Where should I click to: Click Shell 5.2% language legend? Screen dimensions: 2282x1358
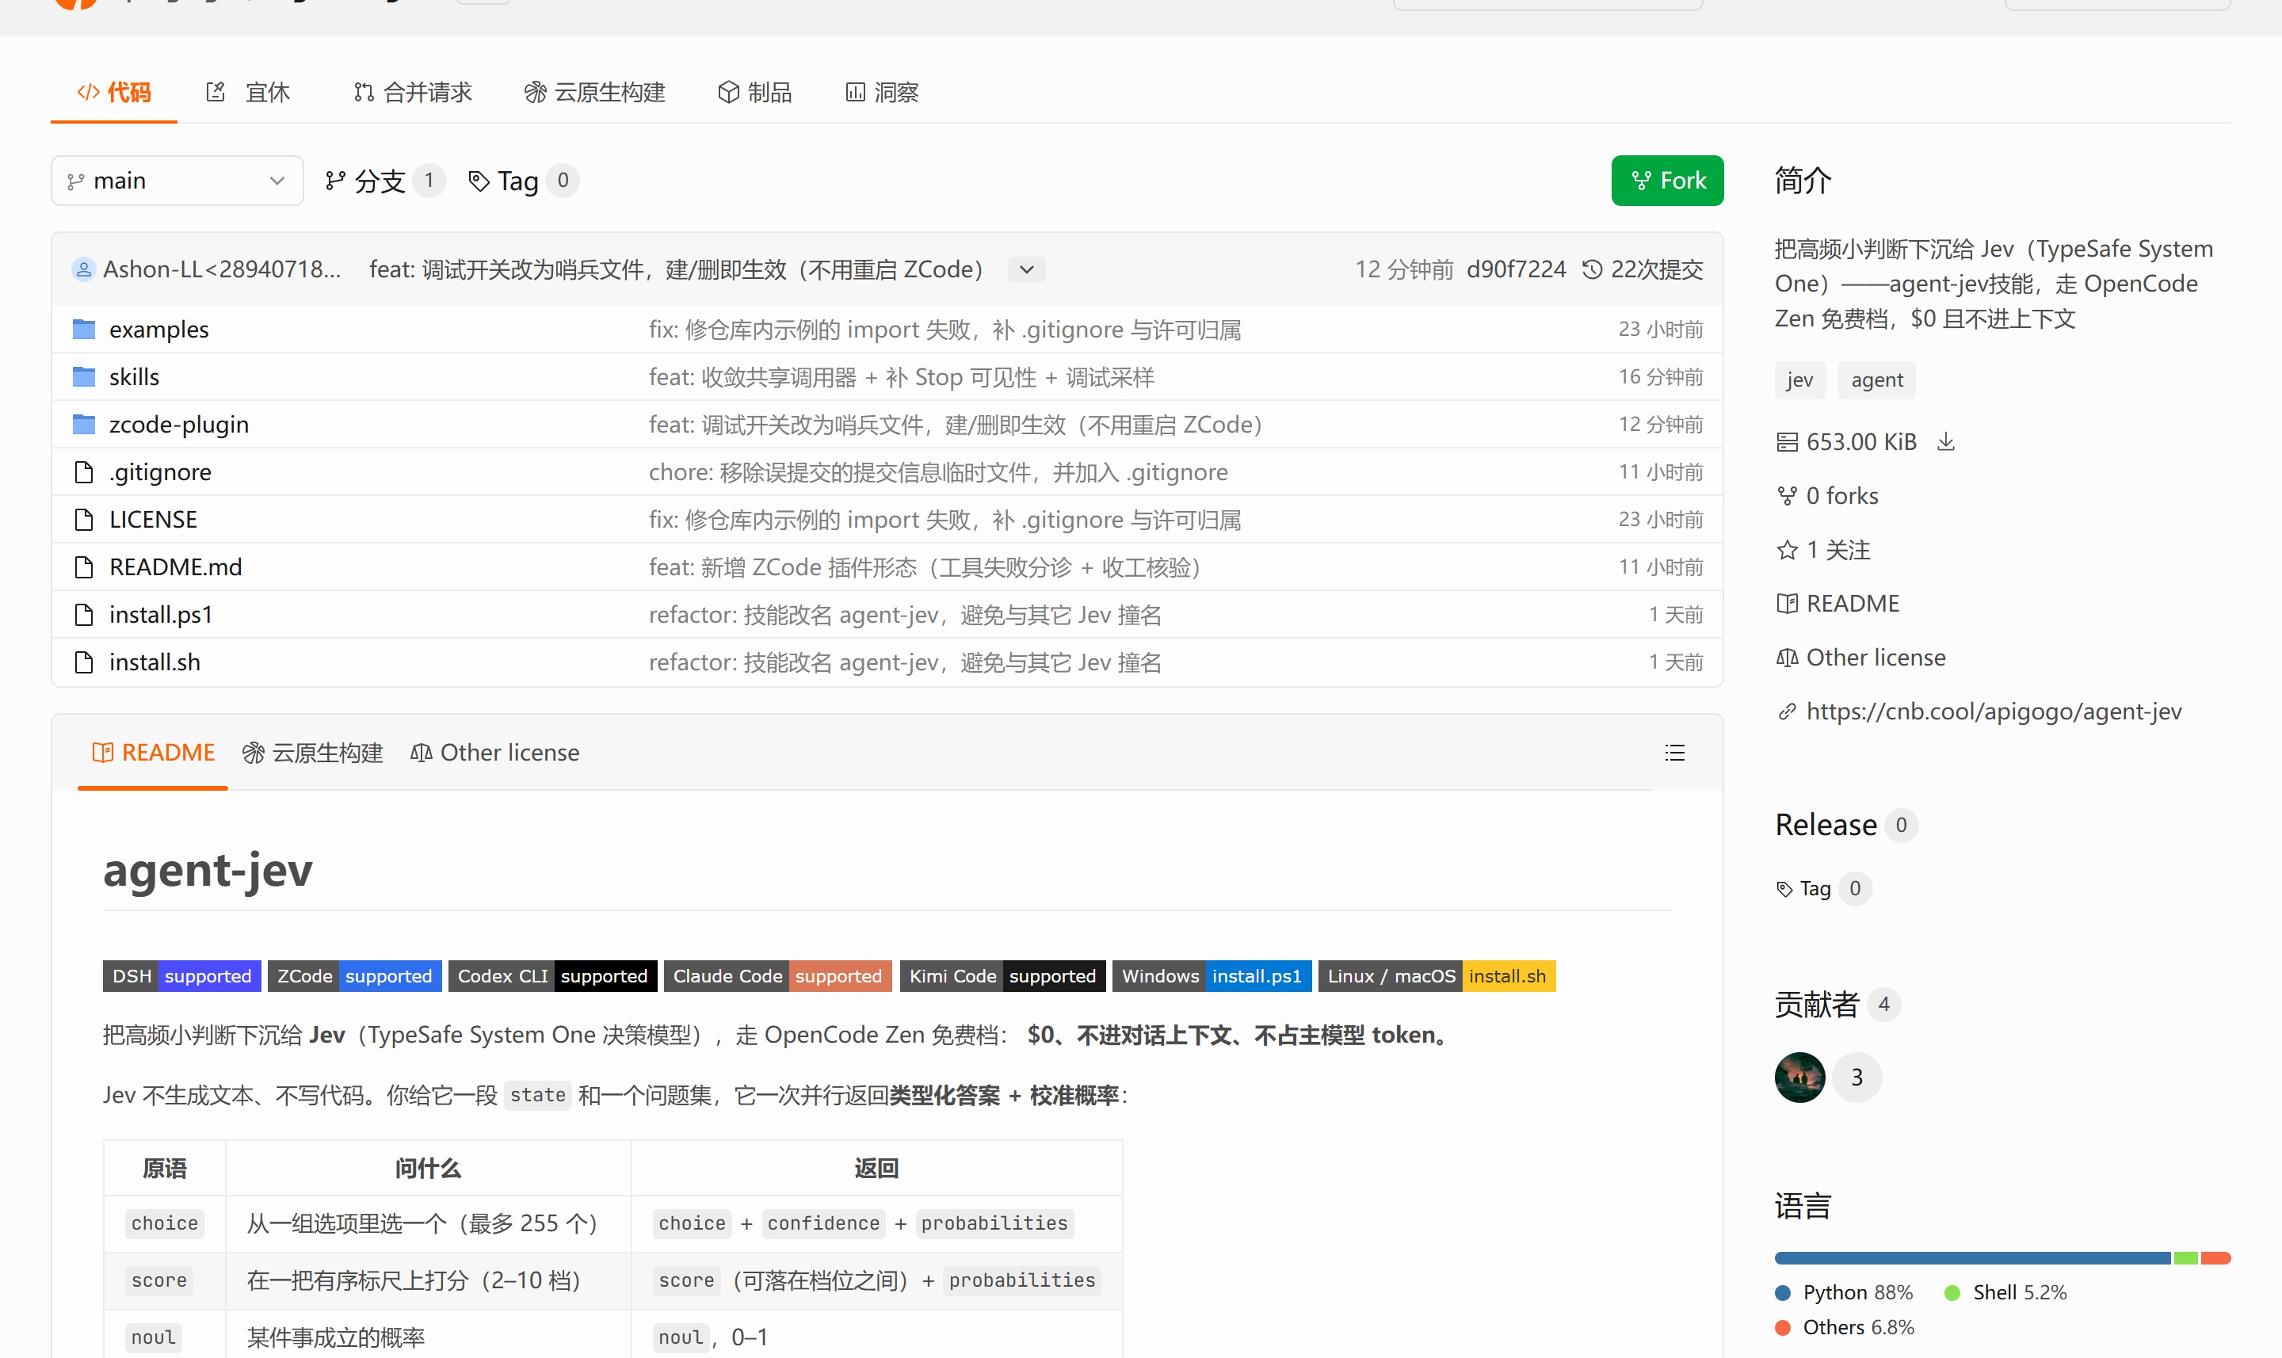click(x=2005, y=1292)
